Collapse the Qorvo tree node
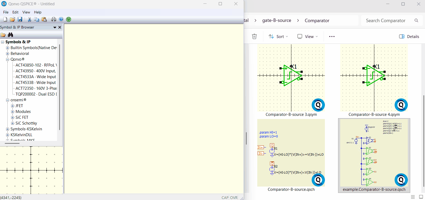425x200 pixels. [8, 59]
